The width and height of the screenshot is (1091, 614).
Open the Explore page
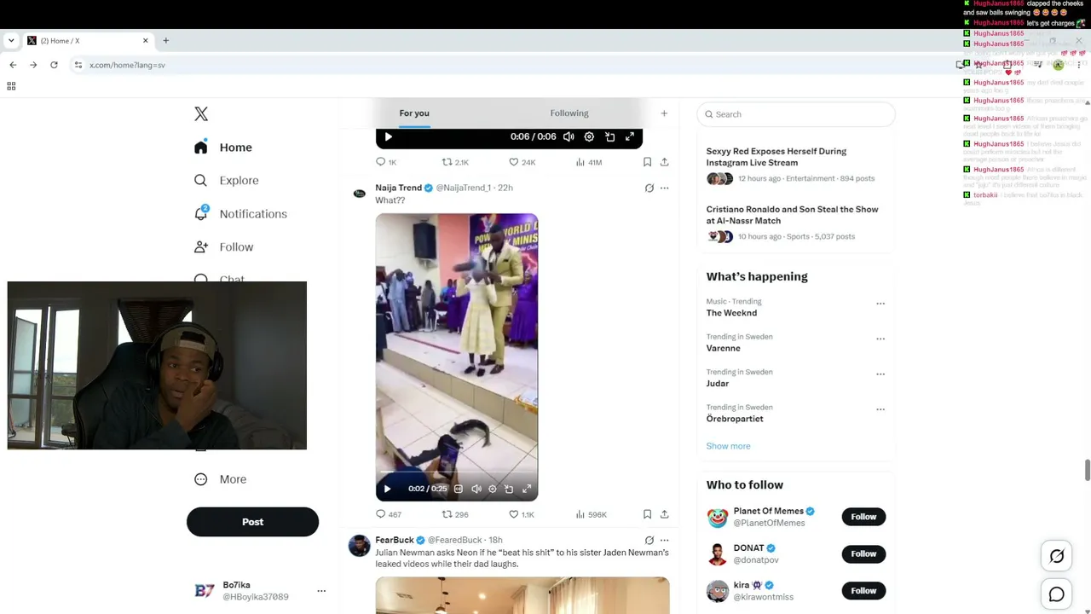click(x=226, y=181)
